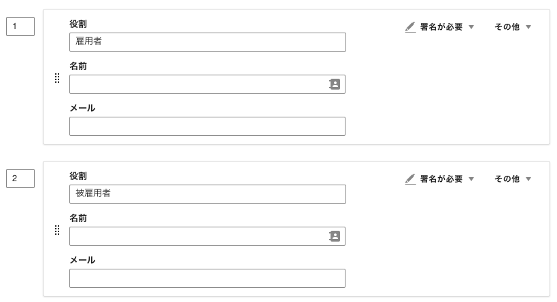Click pen icon beside 署名が必要 in recipient 1

410,27
